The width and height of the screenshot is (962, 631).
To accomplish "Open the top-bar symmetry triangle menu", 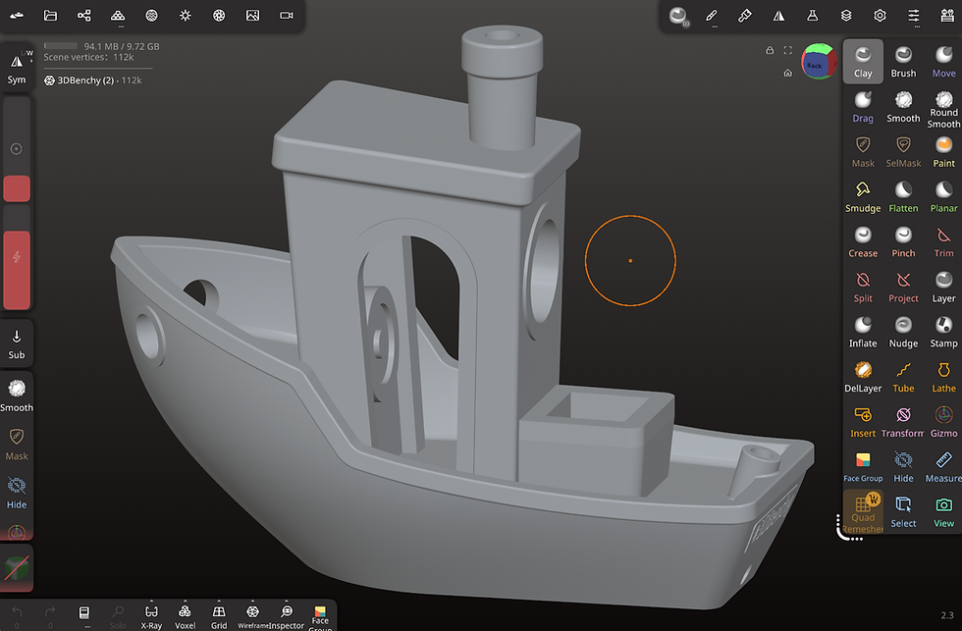I will click(x=778, y=16).
